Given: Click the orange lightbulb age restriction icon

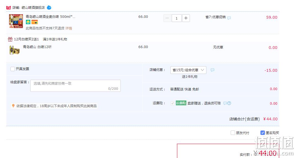Looking at the screenshot, I should (13, 106).
